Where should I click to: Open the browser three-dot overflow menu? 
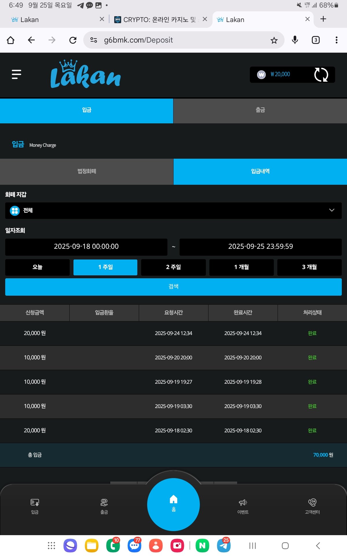coord(336,40)
